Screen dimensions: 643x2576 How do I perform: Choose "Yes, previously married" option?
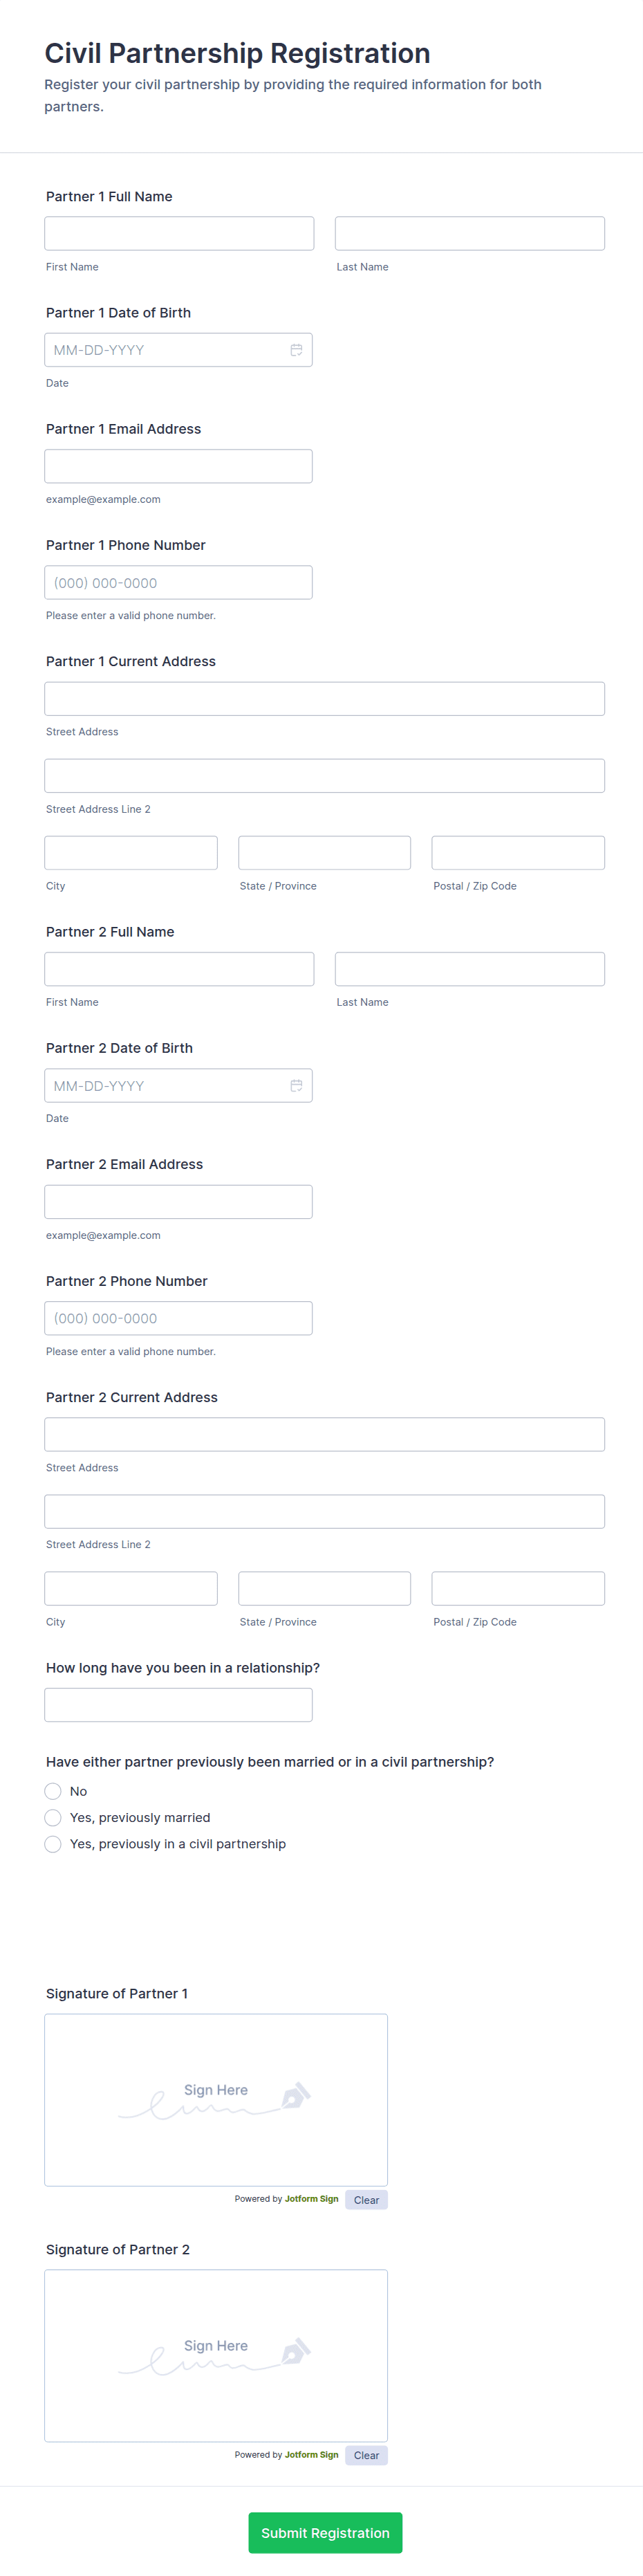53,1818
